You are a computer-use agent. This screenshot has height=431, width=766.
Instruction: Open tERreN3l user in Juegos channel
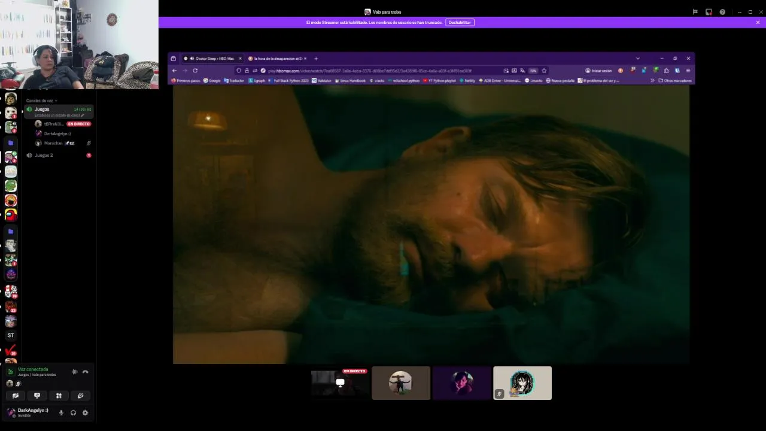(53, 124)
